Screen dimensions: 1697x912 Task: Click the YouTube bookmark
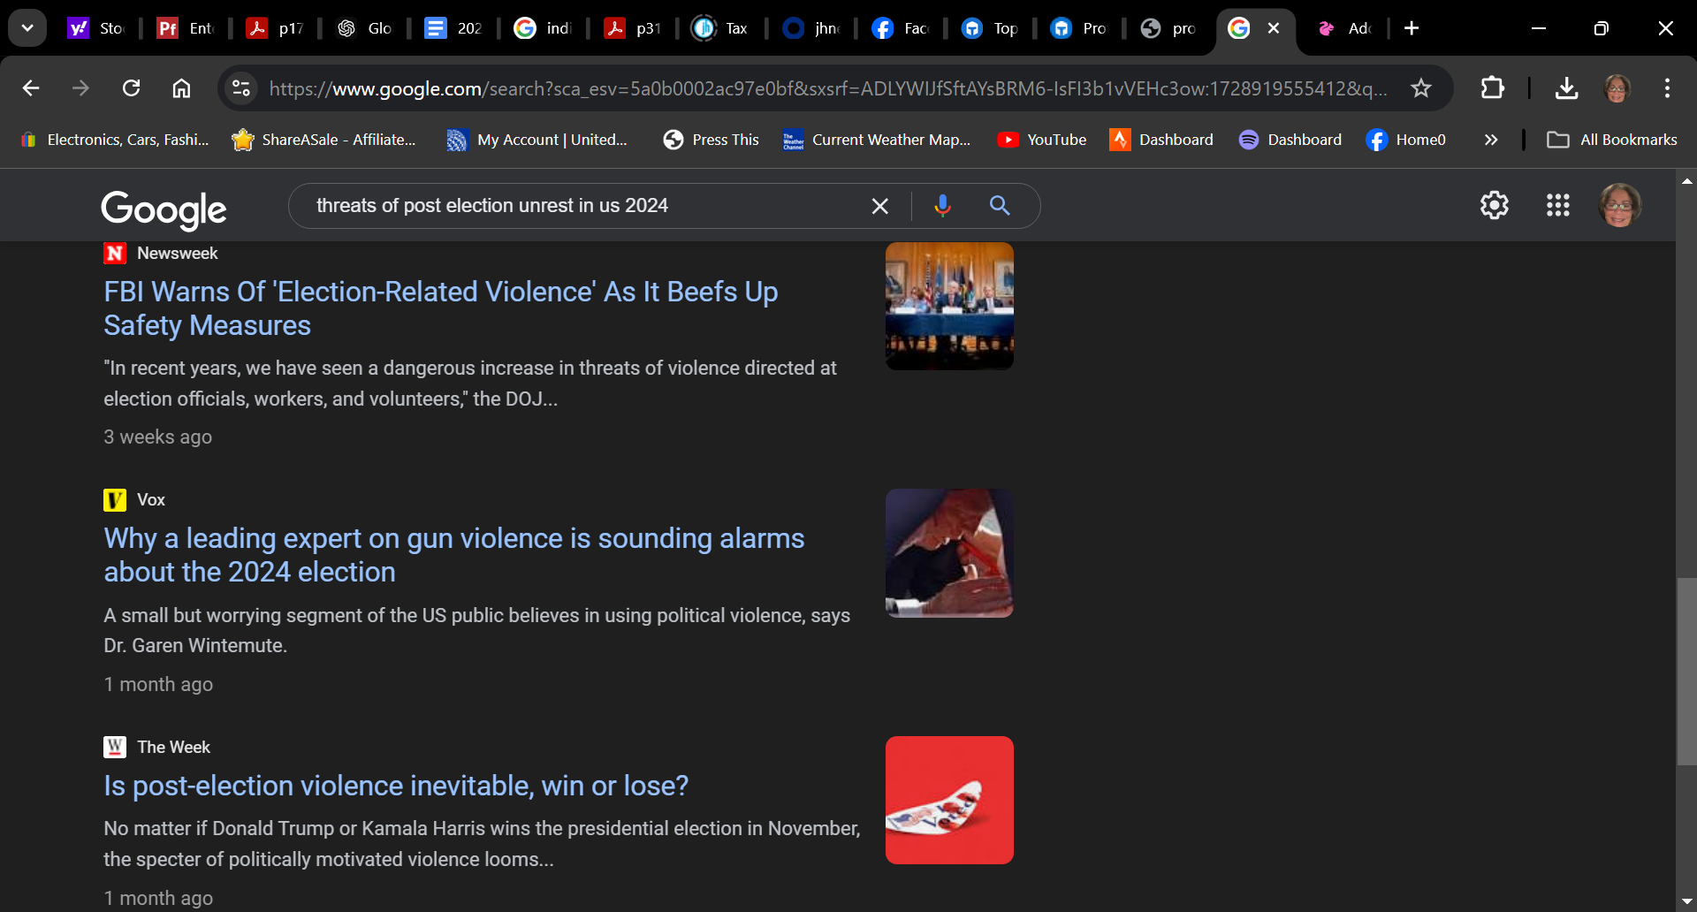click(x=1042, y=140)
